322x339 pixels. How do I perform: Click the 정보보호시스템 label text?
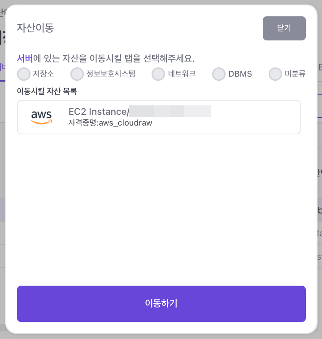[x=111, y=74]
